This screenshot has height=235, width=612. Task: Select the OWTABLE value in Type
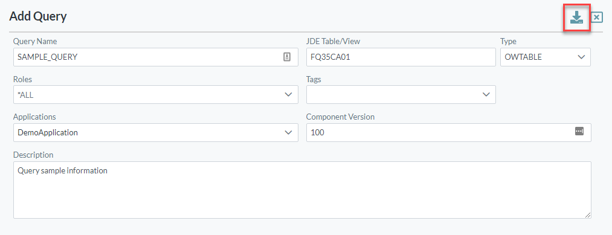(x=523, y=57)
